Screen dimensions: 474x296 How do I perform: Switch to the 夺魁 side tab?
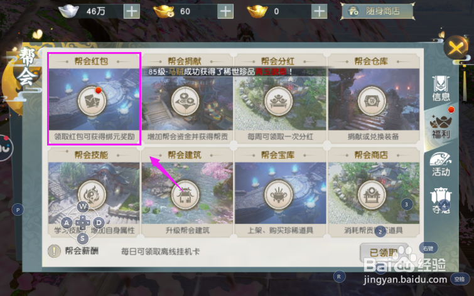click(441, 201)
